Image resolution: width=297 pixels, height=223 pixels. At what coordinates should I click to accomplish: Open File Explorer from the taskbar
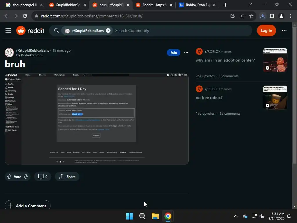pyautogui.click(x=155, y=216)
